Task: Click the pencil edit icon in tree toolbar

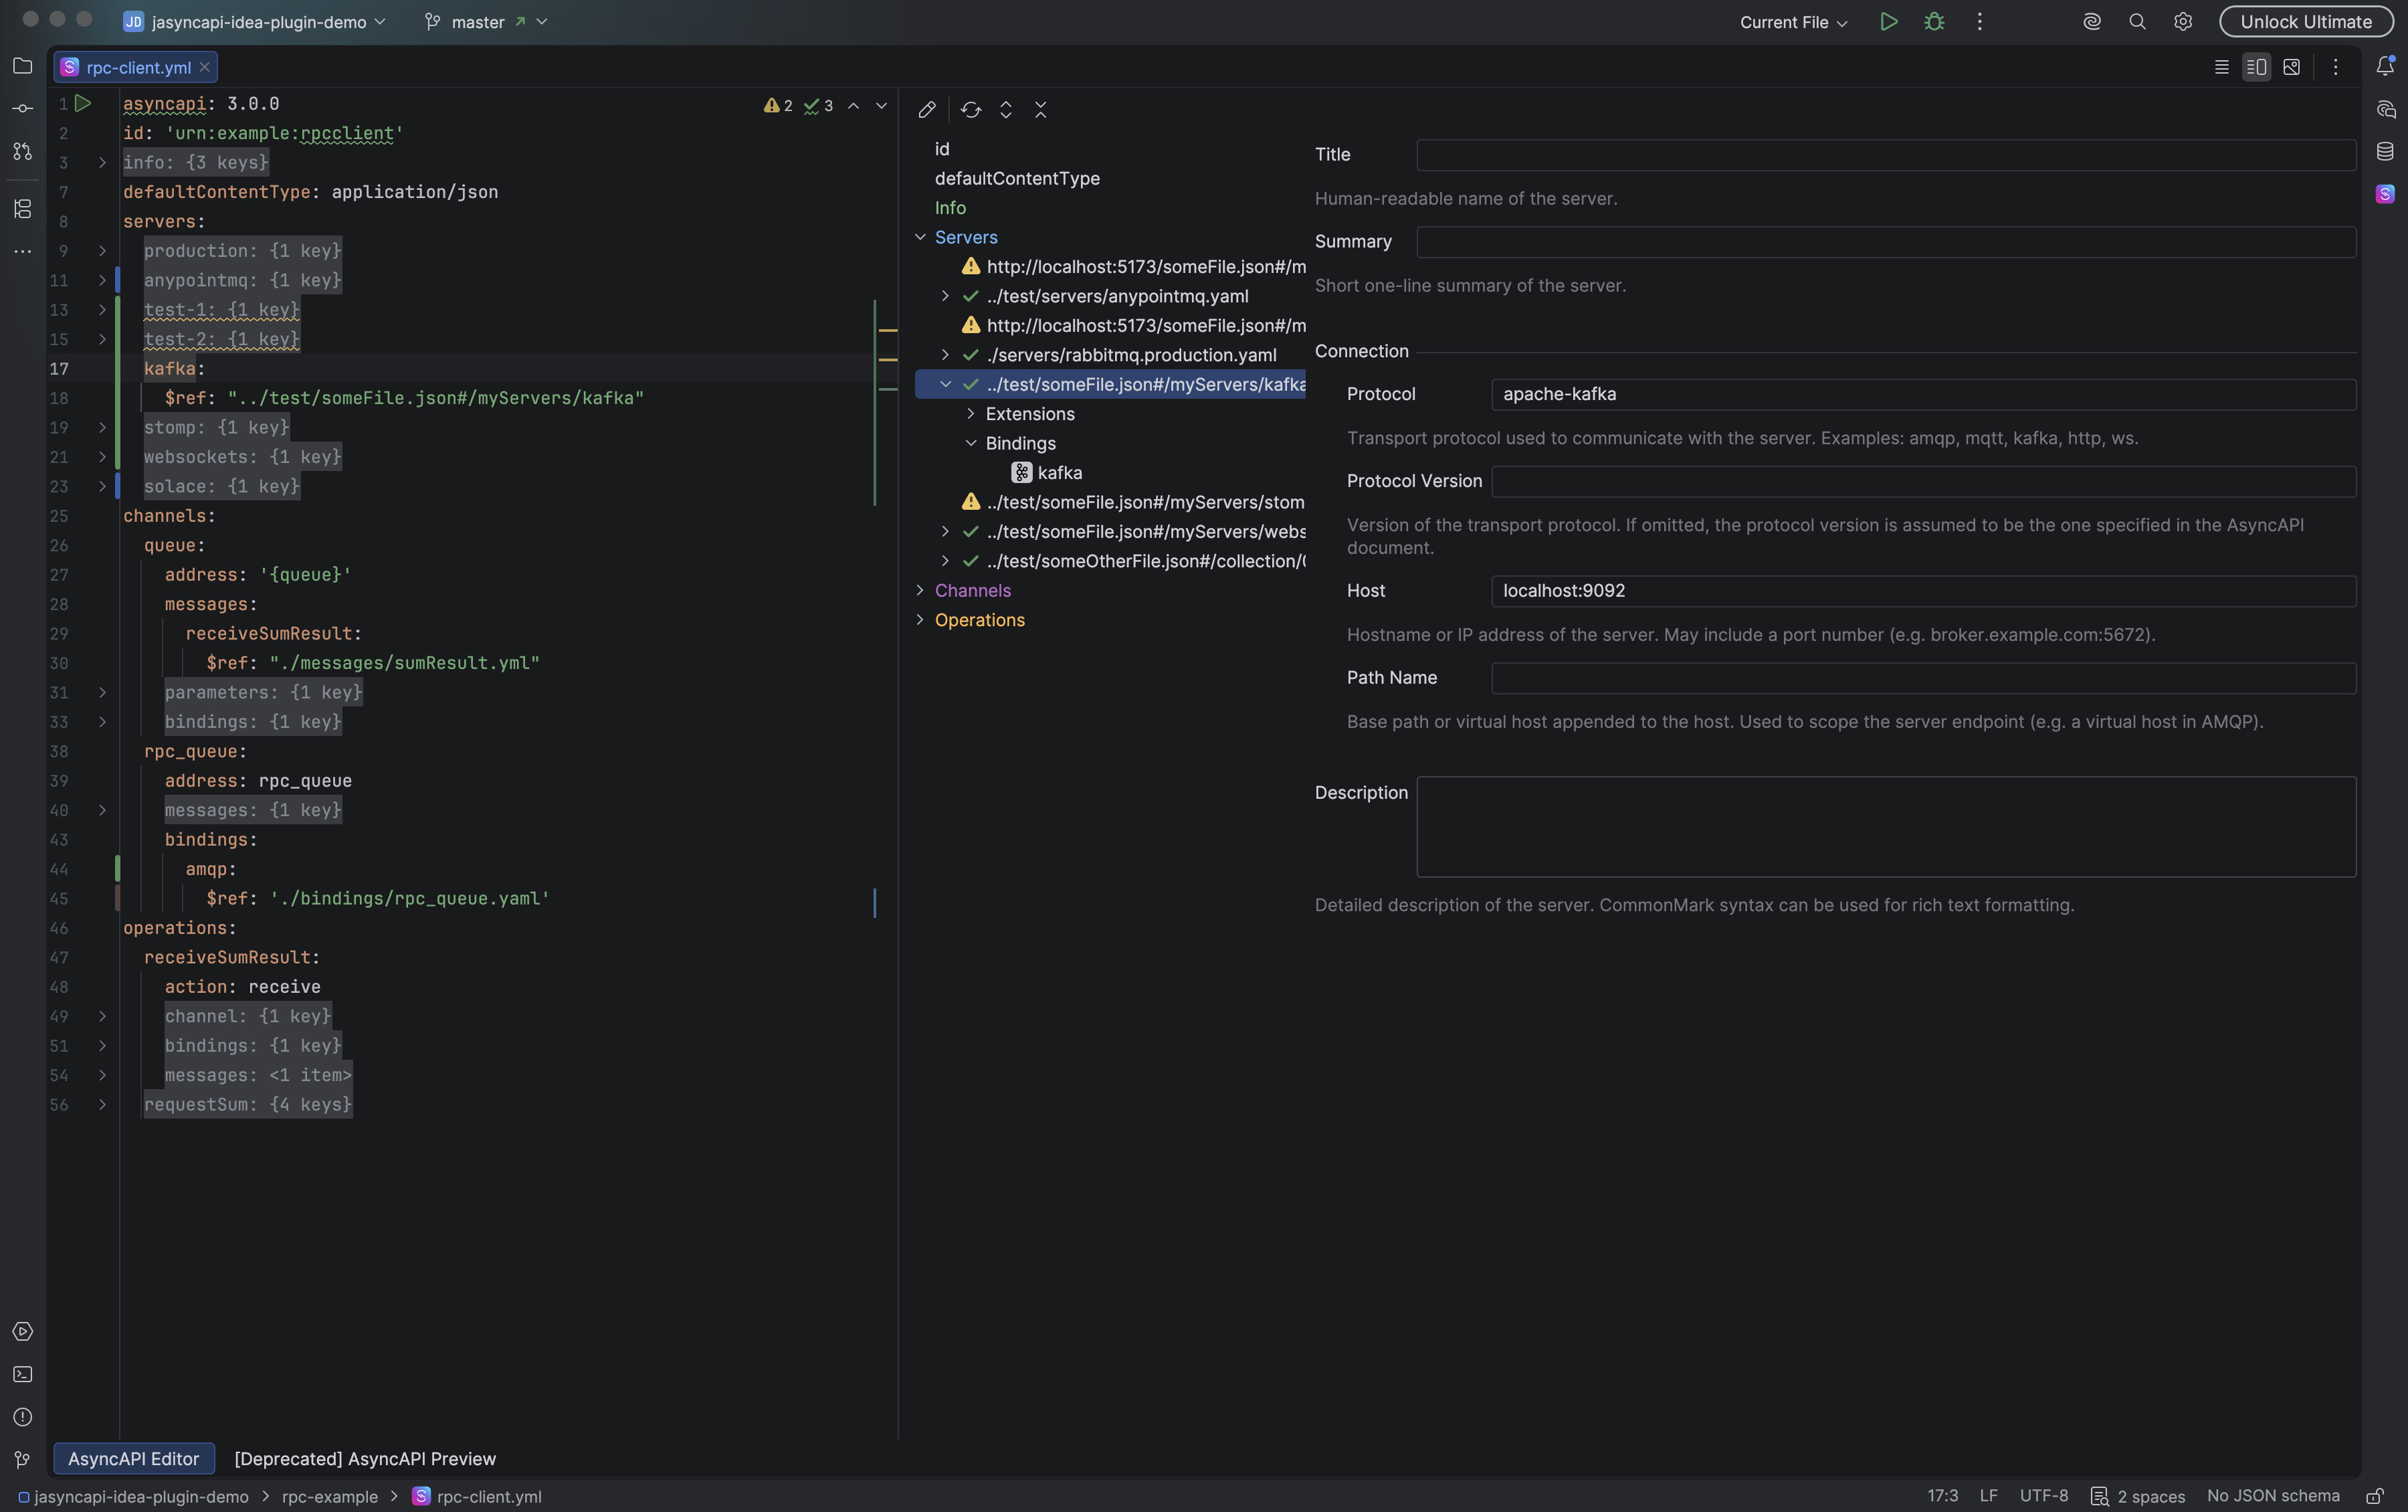Action: 926,109
